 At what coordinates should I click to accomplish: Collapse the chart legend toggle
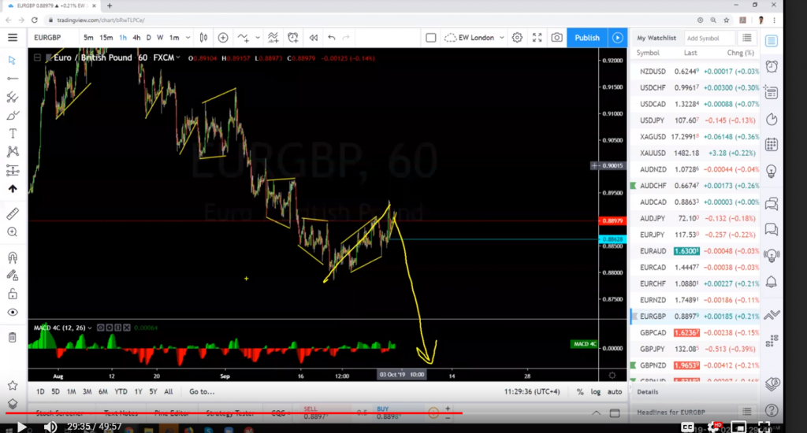pos(38,57)
